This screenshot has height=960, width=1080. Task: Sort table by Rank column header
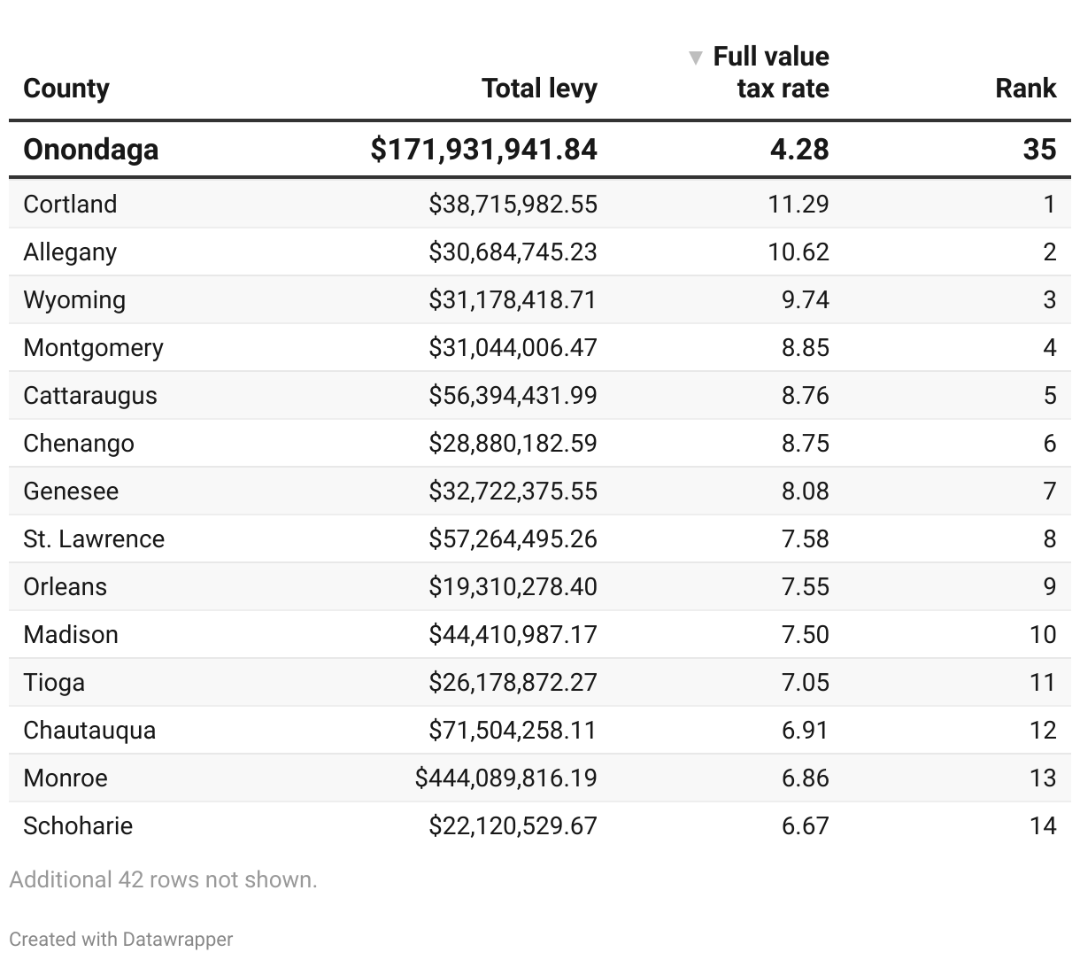click(1025, 89)
